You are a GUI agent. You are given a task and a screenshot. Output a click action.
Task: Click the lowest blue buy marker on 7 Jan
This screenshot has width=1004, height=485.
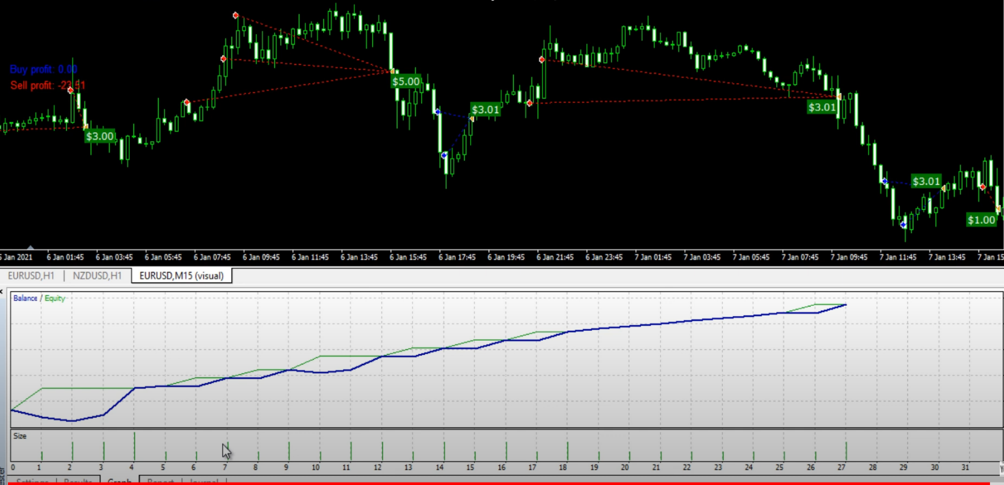click(x=904, y=225)
